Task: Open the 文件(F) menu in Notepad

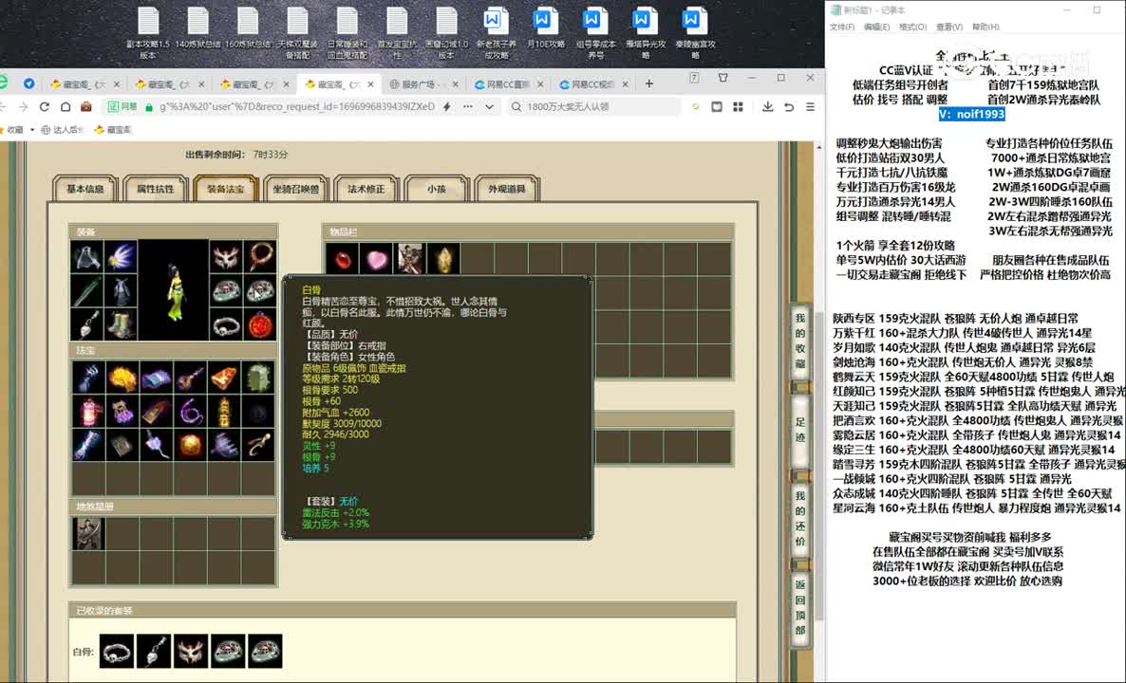Action: pos(842,28)
